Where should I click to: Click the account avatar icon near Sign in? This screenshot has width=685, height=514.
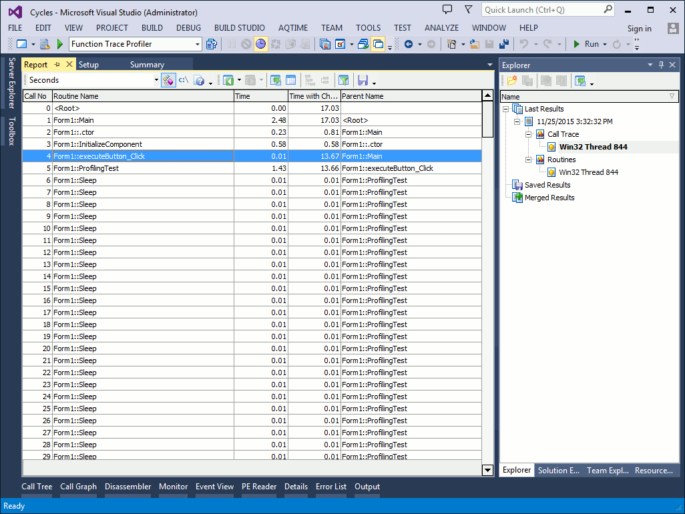click(x=673, y=29)
